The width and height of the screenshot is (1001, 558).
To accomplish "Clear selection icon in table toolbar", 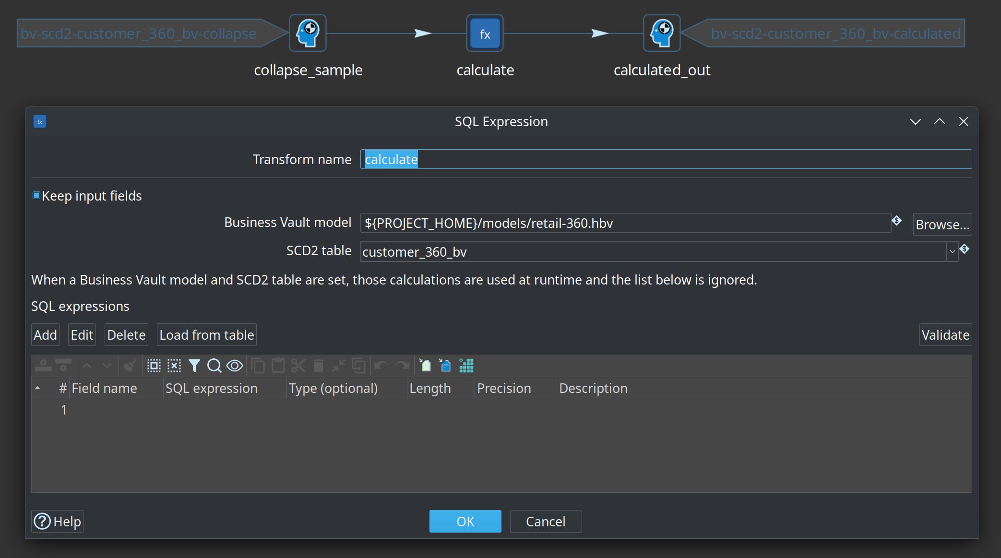I will (174, 366).
